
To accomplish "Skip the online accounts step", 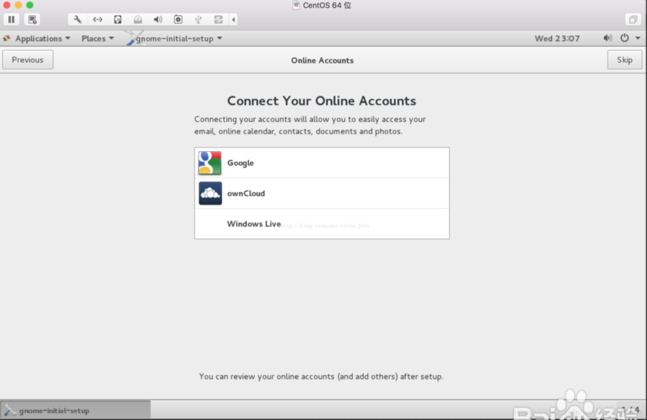I will coord(625,60).
